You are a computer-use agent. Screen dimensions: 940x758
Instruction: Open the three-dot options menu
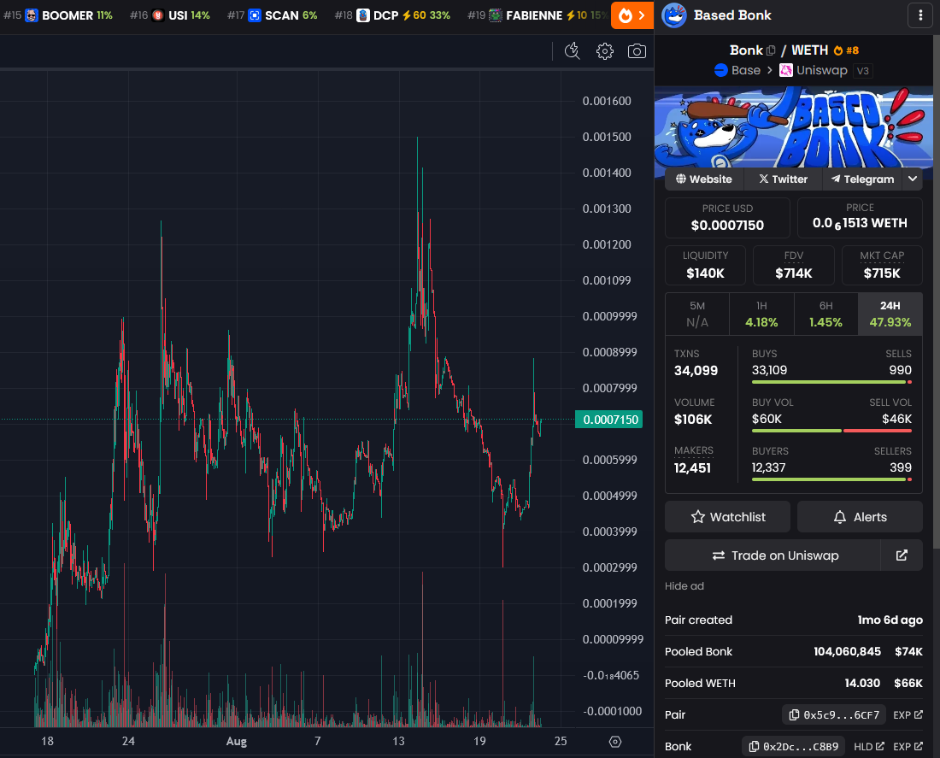[919, 15]
